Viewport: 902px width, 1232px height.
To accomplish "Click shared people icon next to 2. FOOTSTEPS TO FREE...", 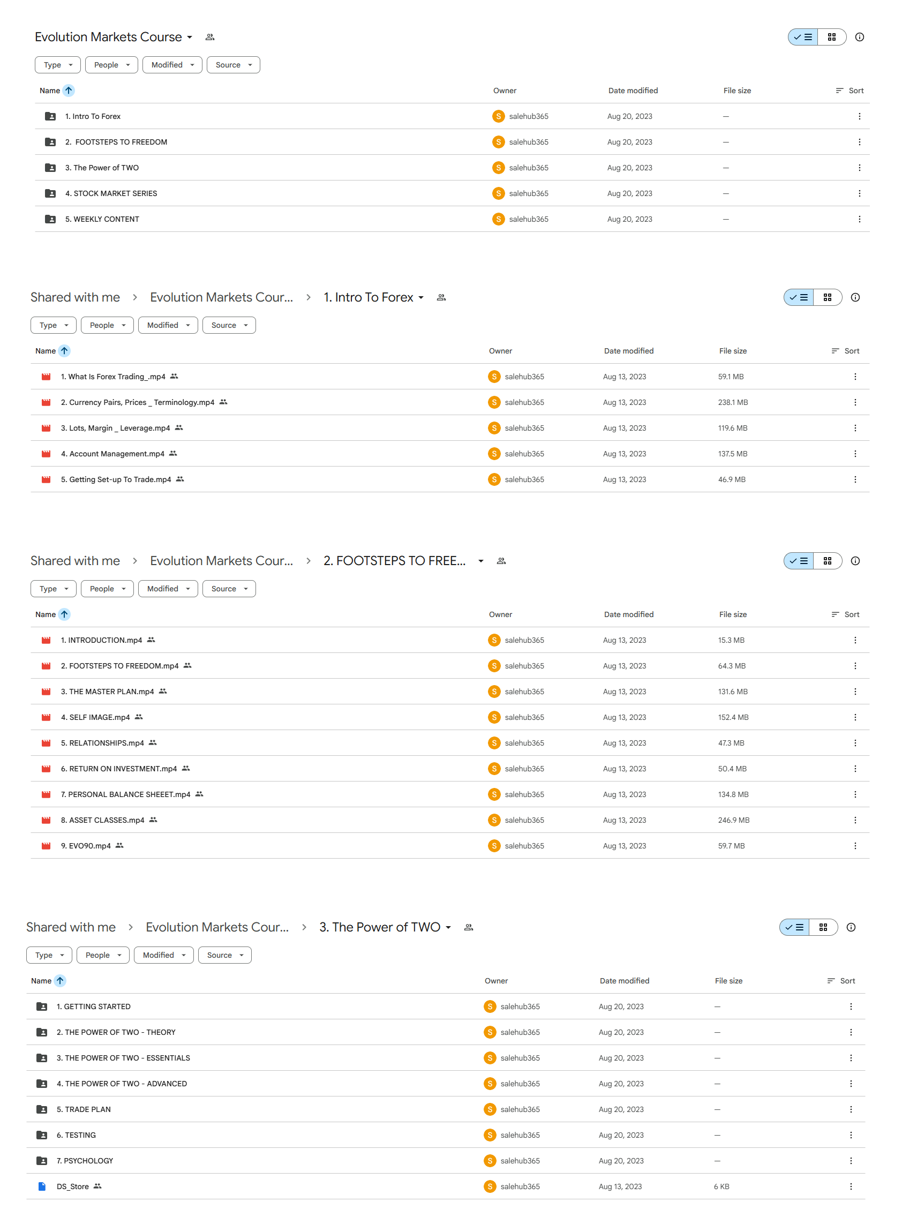I will pyautogui.click(x=501, y=561).
